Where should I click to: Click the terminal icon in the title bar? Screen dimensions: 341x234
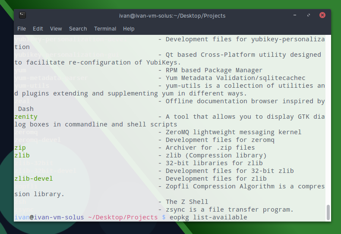[22, 15]
